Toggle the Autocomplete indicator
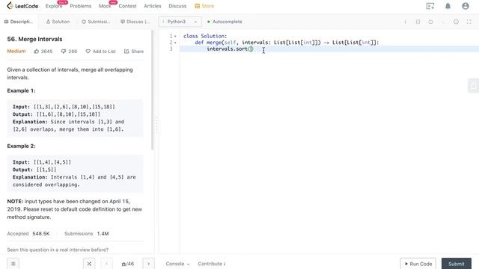 pyautogui.click(x=225, y=22)
